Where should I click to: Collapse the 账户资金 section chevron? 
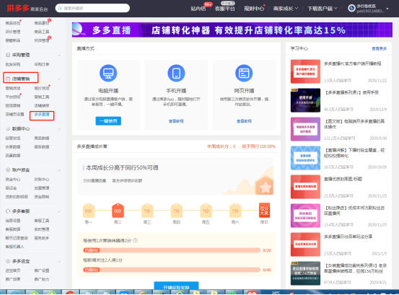pos(59,170)
